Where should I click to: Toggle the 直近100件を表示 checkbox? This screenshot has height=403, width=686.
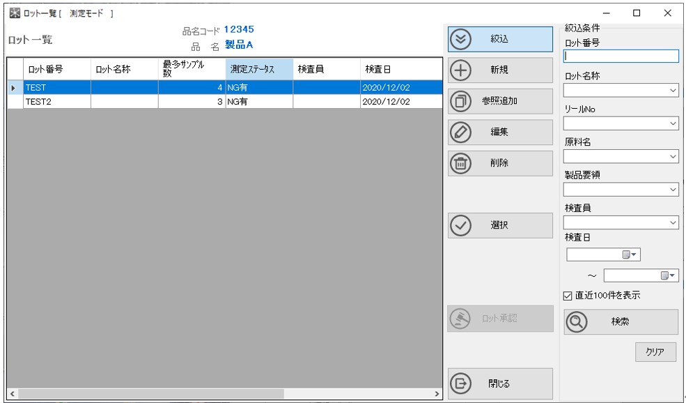click(568, 296)
